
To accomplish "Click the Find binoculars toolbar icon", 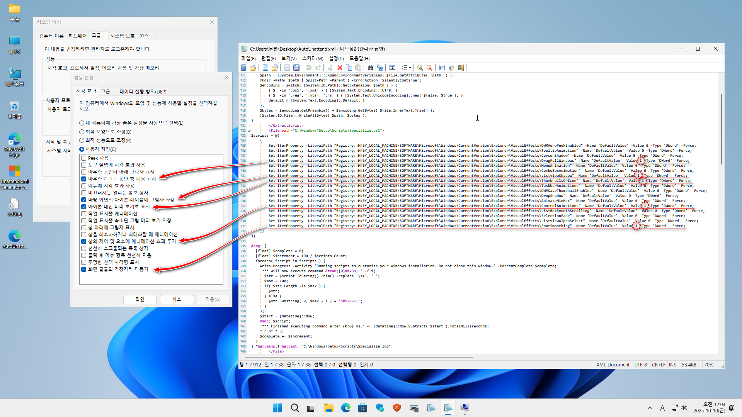I will 370,68.
